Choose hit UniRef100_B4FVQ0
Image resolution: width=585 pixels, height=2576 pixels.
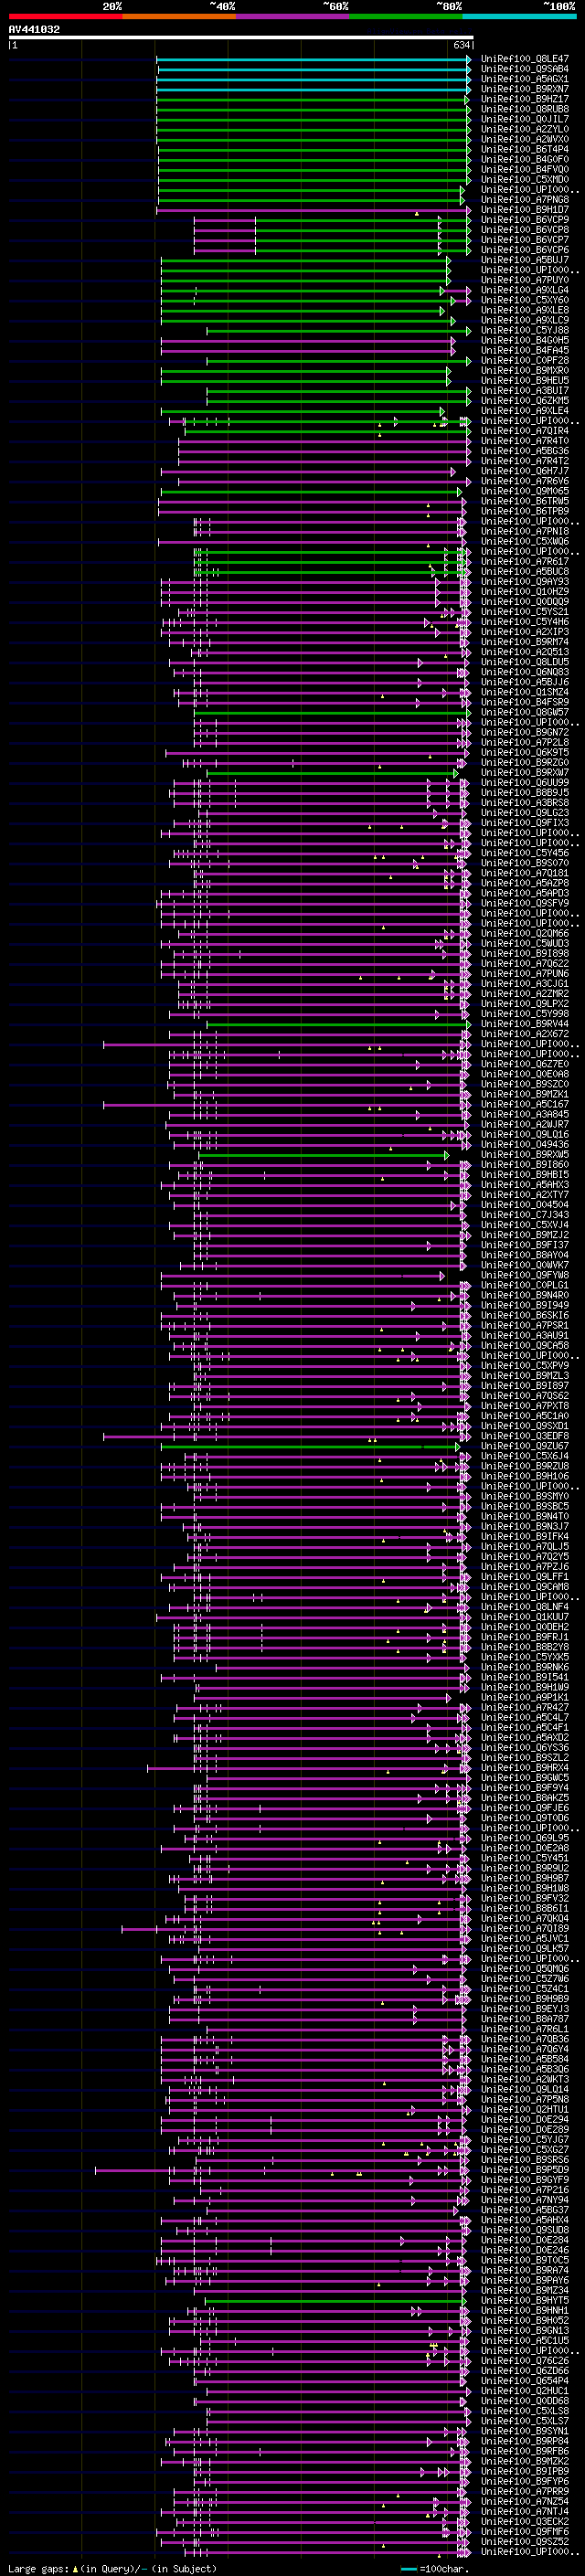pyautogui.click(x=525, y=169)
